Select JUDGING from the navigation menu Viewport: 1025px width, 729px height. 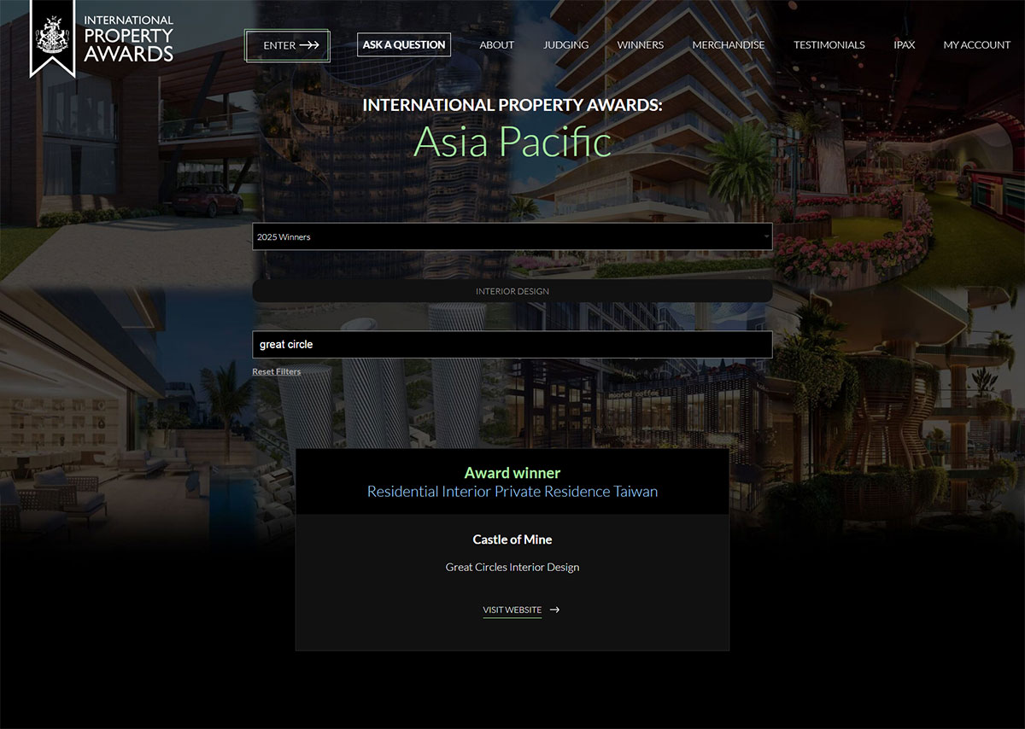coord(565,44)
